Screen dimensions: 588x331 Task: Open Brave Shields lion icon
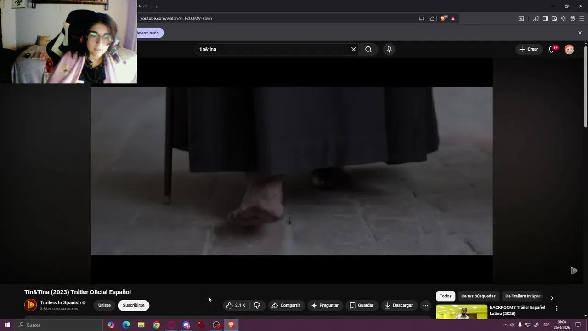coord(443,18)
